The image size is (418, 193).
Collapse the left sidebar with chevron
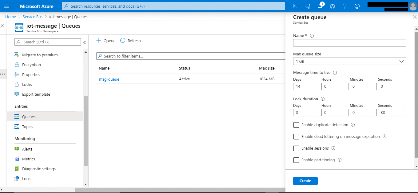[x=85, y=42]
